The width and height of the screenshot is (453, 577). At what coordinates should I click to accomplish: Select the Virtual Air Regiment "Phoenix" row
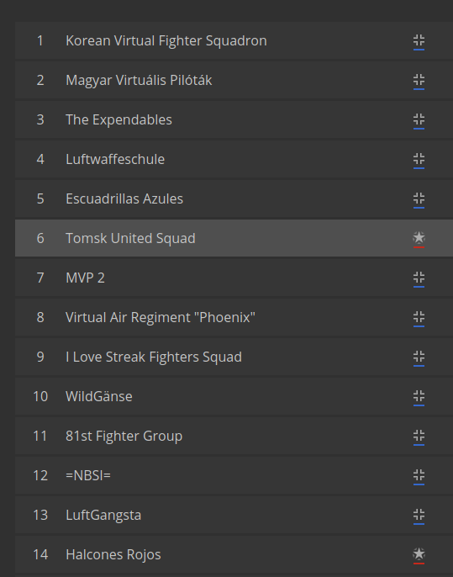(x=234, y=317)
